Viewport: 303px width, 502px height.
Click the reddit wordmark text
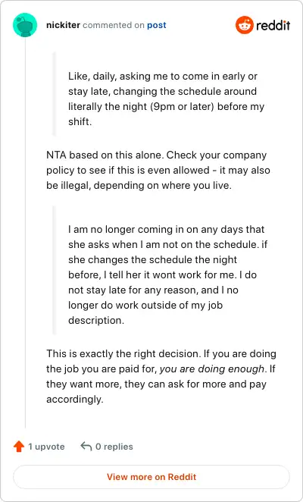point(273,25)
